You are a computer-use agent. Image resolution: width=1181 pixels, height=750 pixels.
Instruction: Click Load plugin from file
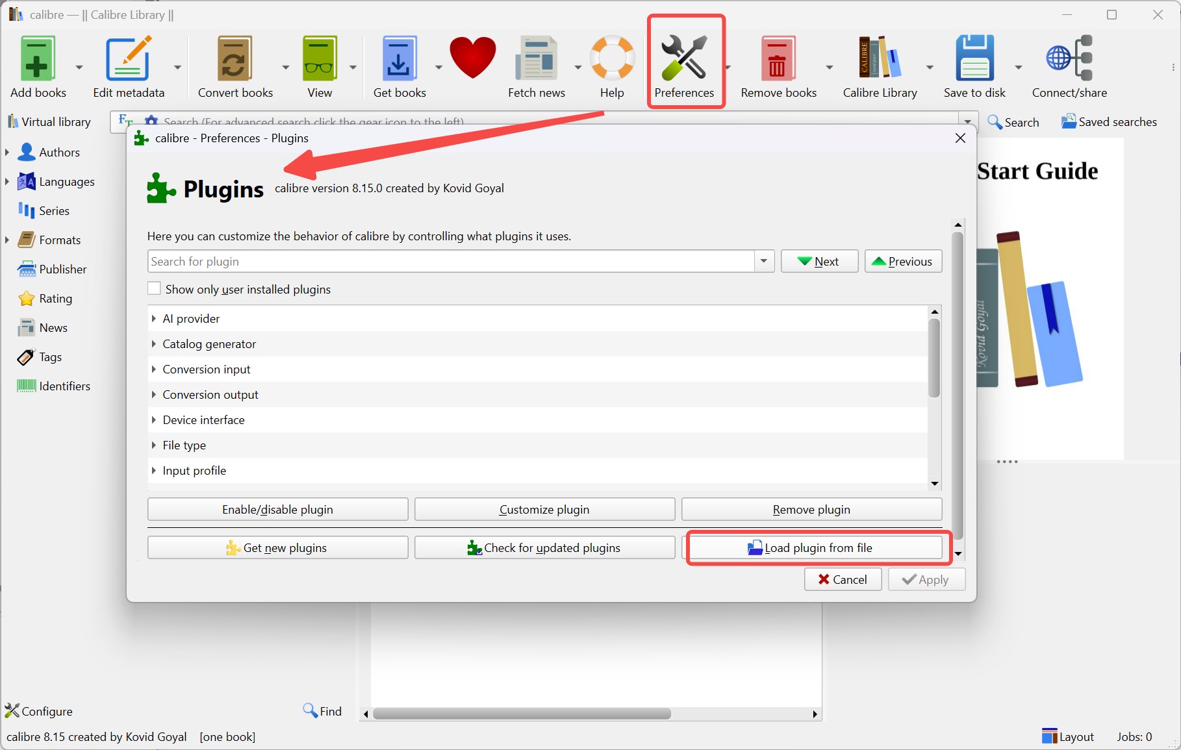pos(815,547)
